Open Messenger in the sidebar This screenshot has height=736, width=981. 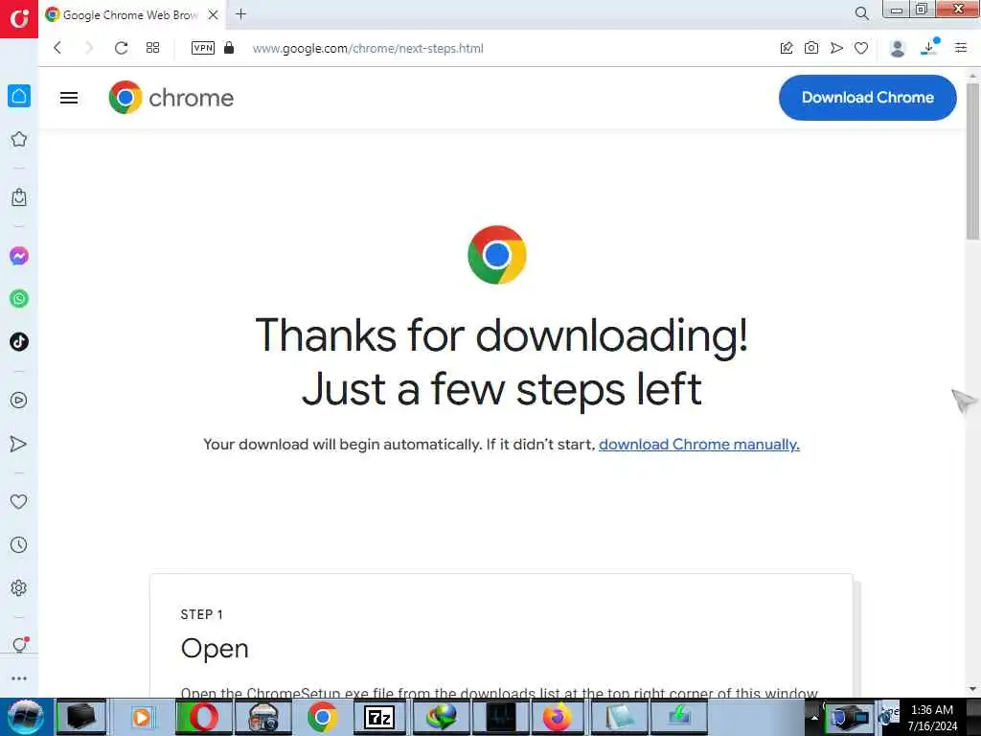click(x=19, y=256)
